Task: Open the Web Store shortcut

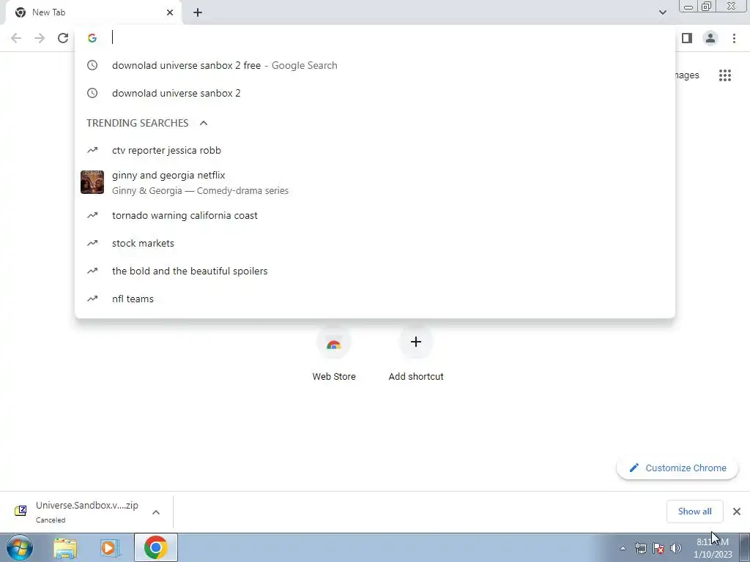Action: [x=334, y=354]
